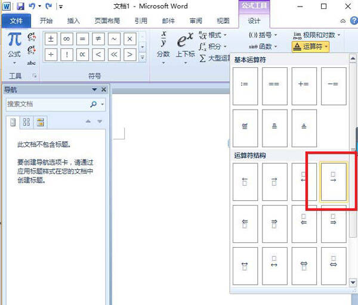Open the undo history dropdown arrow
This screenshot has width=358, height=305.
click(39, 6)
